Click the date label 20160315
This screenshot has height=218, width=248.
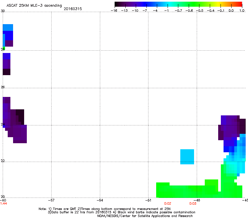click(x=73, y=9)
